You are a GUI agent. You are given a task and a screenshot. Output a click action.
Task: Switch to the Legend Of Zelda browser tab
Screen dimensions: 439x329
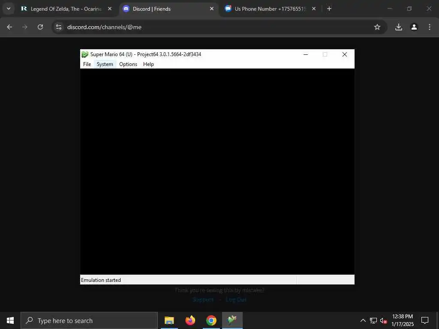pyautogui.click(x=66, y=9)
